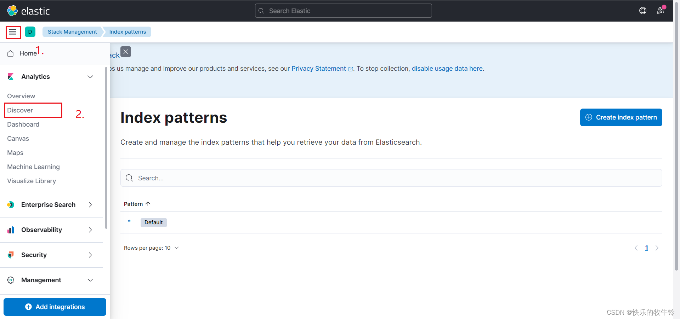Click the Search Elastic input field
The image size is (680, 319).
(x=343, y=11)
